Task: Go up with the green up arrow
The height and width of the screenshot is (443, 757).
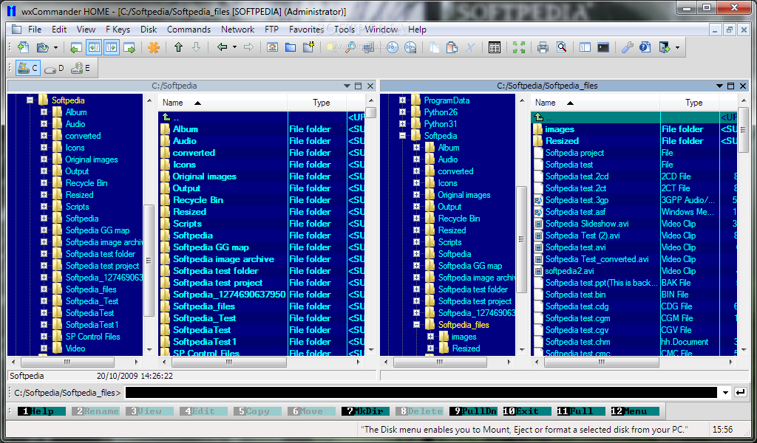Action: (179, 47)
